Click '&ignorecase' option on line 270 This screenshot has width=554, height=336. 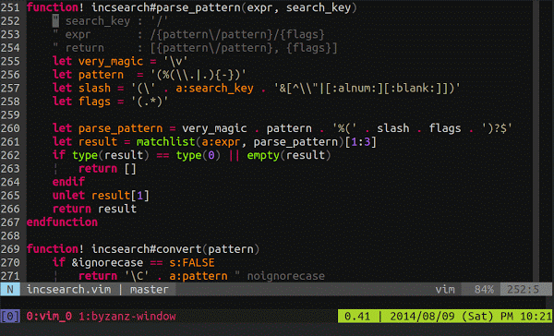pyautogui.click(x=107, y=262)
